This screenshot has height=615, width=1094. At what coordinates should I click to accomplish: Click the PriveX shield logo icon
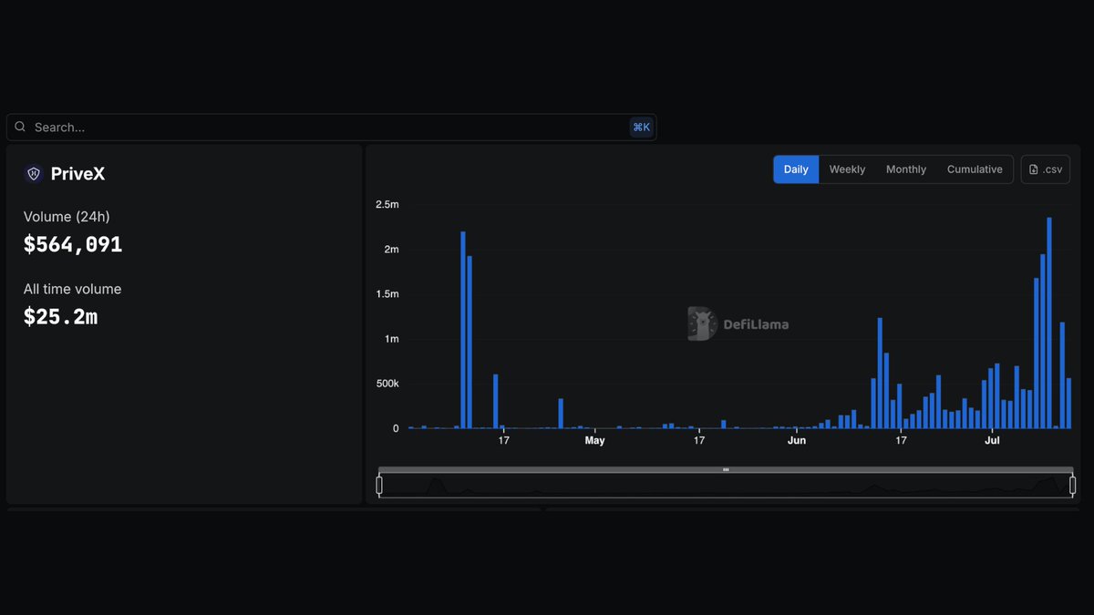34,173
